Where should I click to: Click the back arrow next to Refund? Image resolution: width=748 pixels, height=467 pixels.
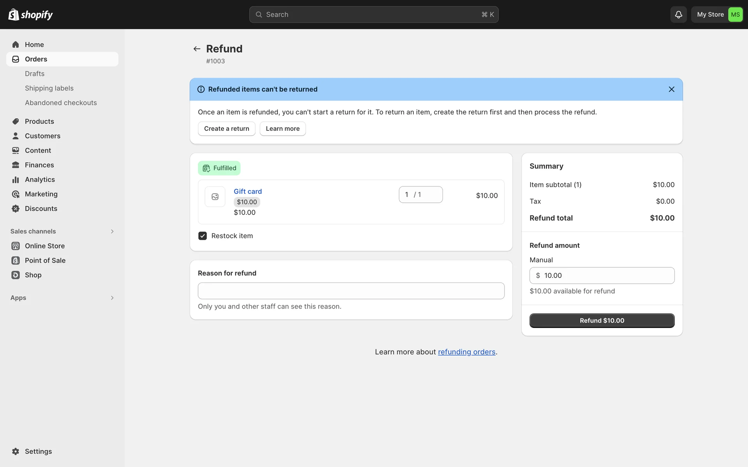pos(197,49)
